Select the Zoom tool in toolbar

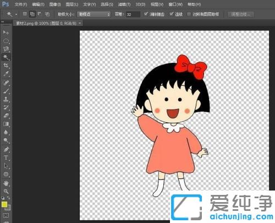6,191
